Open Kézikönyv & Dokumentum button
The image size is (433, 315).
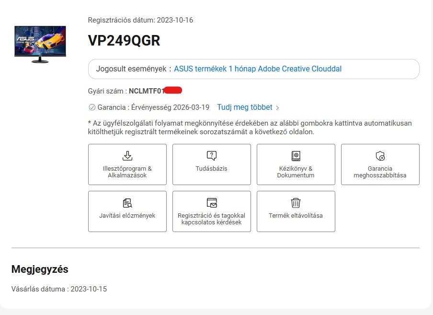(296, 164)
